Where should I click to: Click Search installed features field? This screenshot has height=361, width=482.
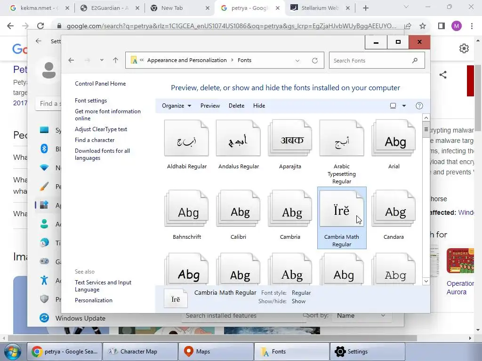(243, 316)
